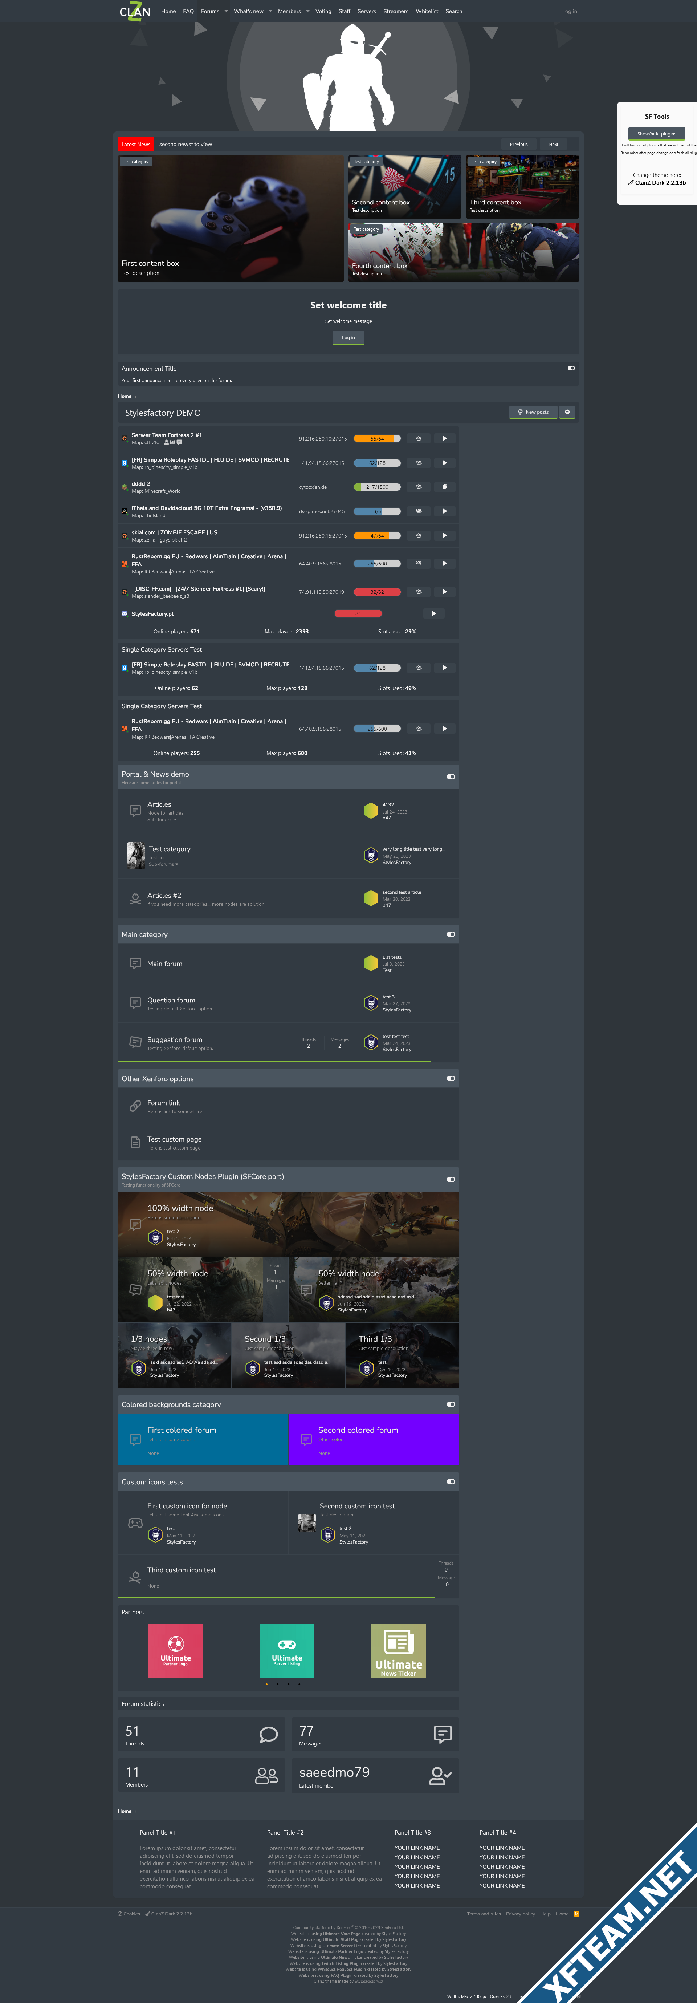Toggle StylesFactory Custom Nodes Plugin category switch
Screen dimensions: 697x2003
coord(451,1180)
